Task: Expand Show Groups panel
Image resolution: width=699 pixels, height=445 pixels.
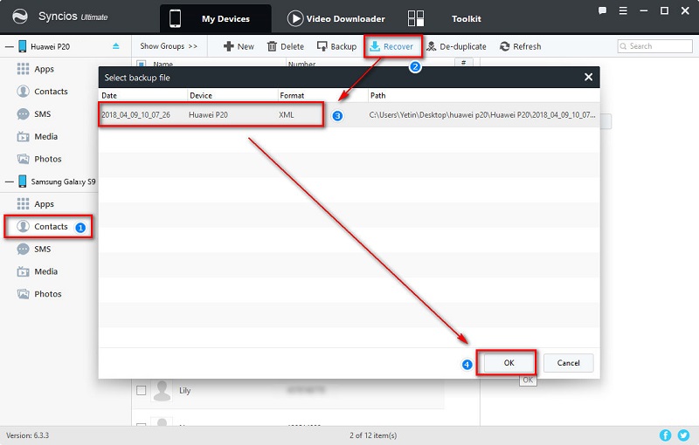Action: point(169,46)
